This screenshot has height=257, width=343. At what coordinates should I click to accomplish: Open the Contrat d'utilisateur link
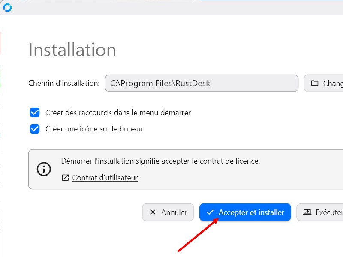click(x=105, y=178)
